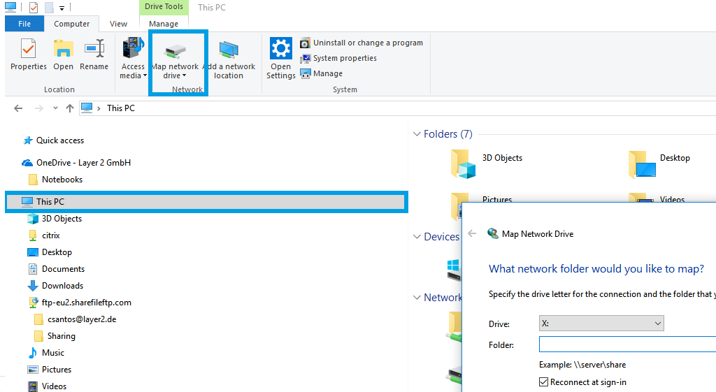Select Quick access in navigation pane
Screen dimensions: 716x392
[x=59, y=140]
